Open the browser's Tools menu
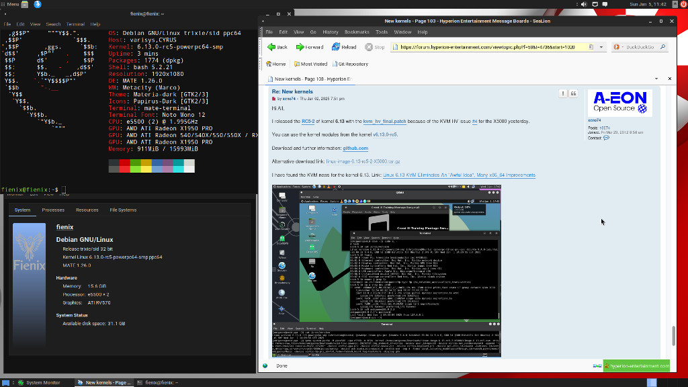The height and width of the screenshot is (387, 688). (x=382, y=32)
